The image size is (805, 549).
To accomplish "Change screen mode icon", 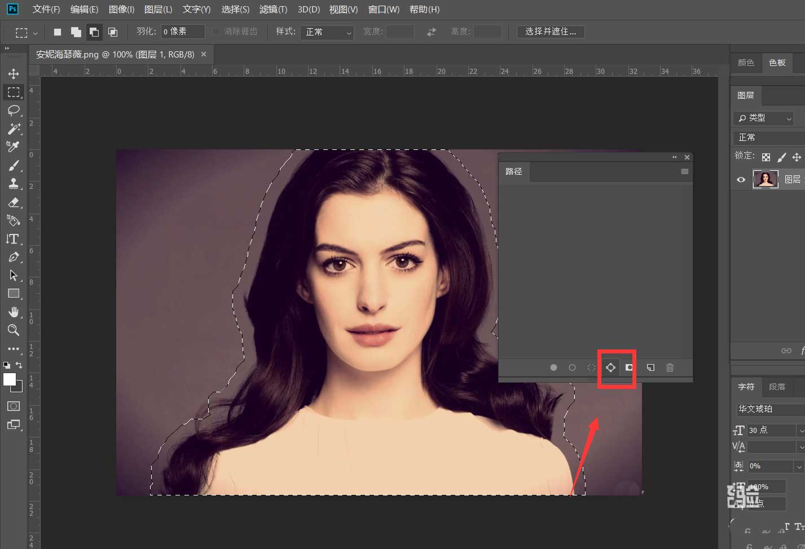I will 14,424.
